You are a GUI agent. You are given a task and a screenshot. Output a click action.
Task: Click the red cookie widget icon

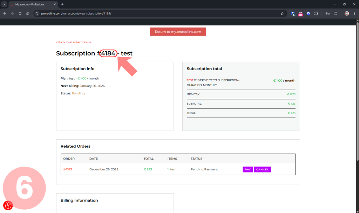tap(8, 206)
